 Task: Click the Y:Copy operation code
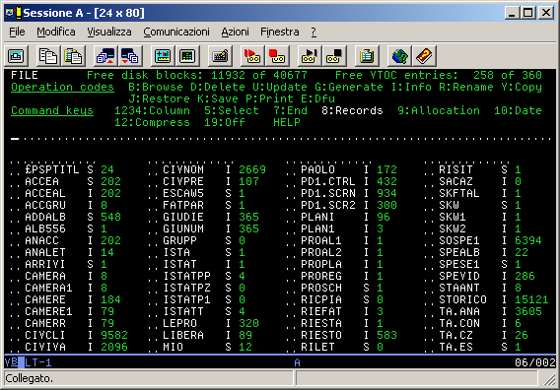pos(522,87)
